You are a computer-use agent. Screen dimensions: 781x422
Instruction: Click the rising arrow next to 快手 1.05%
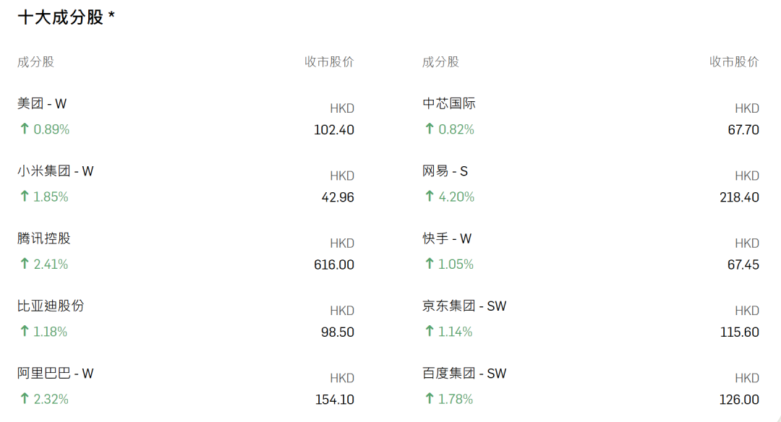[x=430, y=264]
